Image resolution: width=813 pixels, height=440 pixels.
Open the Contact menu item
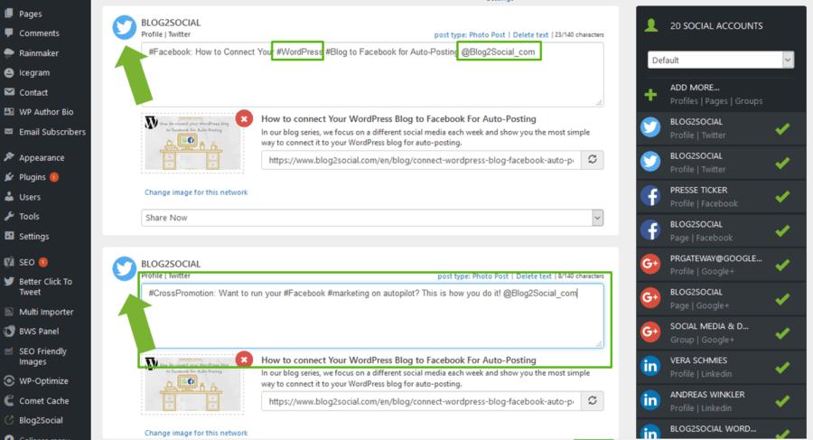(x=33, y=92)
